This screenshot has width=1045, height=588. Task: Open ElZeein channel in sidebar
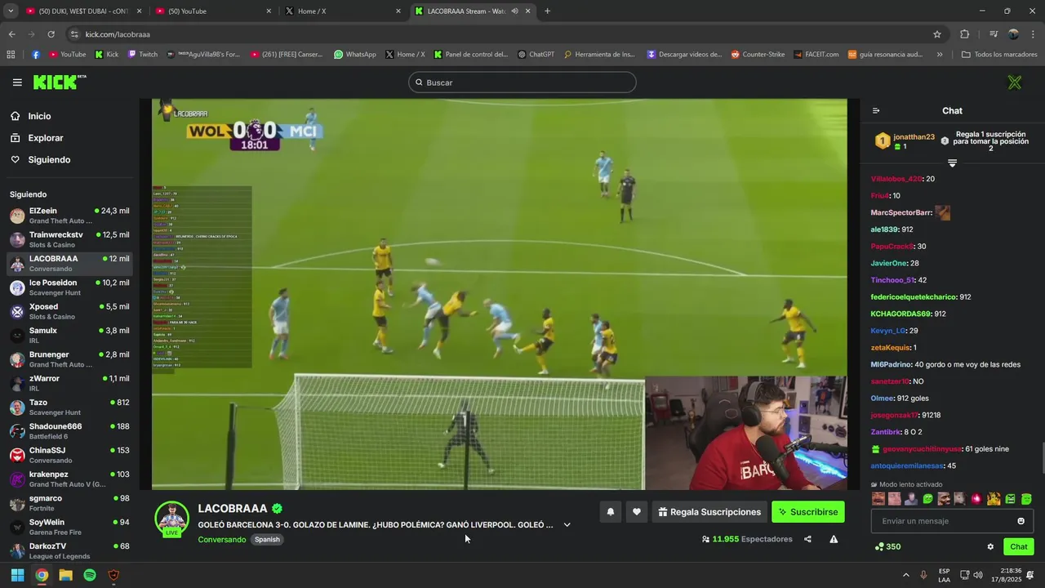pyautogui.click(x=69, y=216)
